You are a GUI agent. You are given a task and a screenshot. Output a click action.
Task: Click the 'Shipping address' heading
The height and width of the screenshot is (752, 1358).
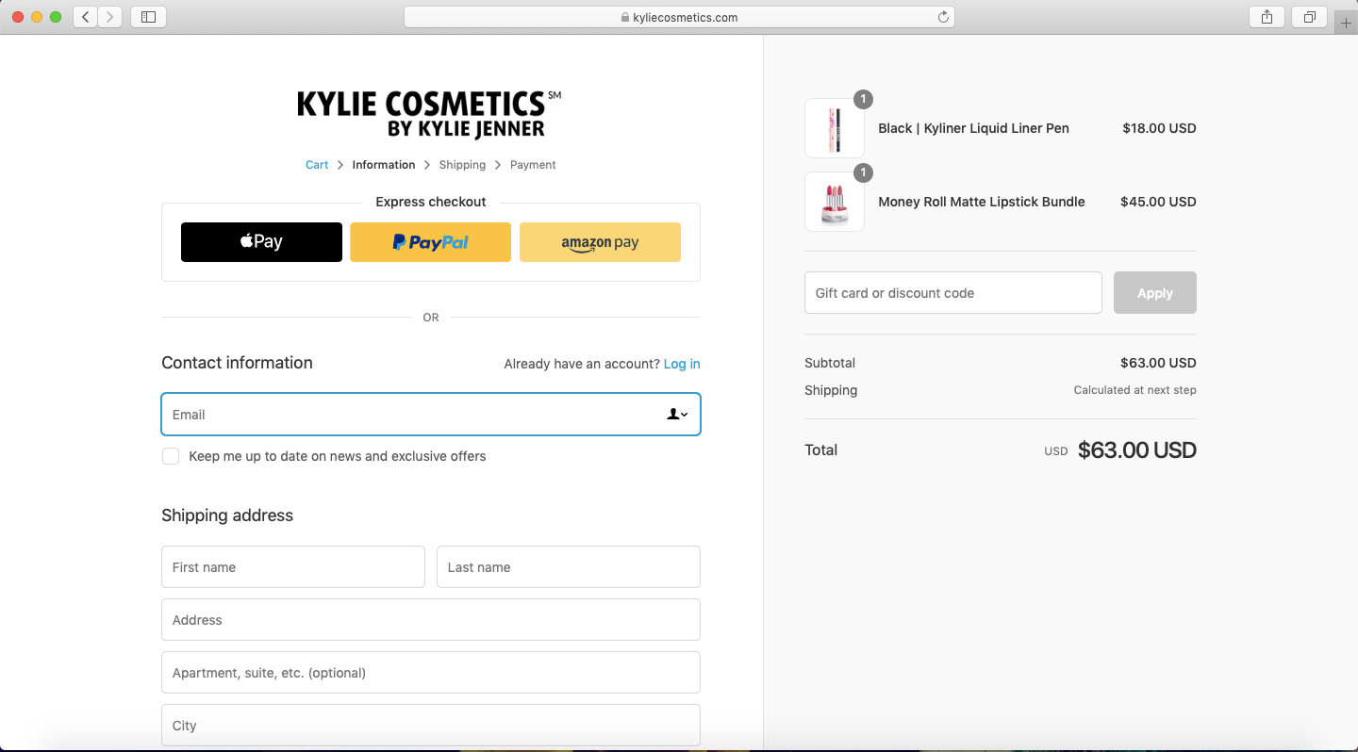pyautogui.click(x=227, y=515)
